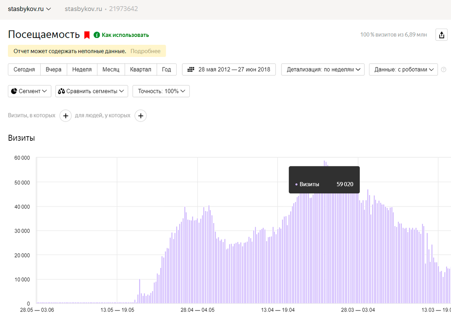Open the Как использовать help link
Image resolution: width=451 pixels, height=321 pixels.
pos(125,35)
